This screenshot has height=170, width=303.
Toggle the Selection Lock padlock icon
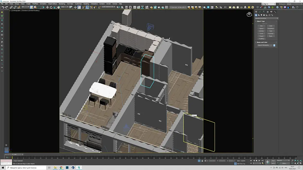(x=202, y=161)
